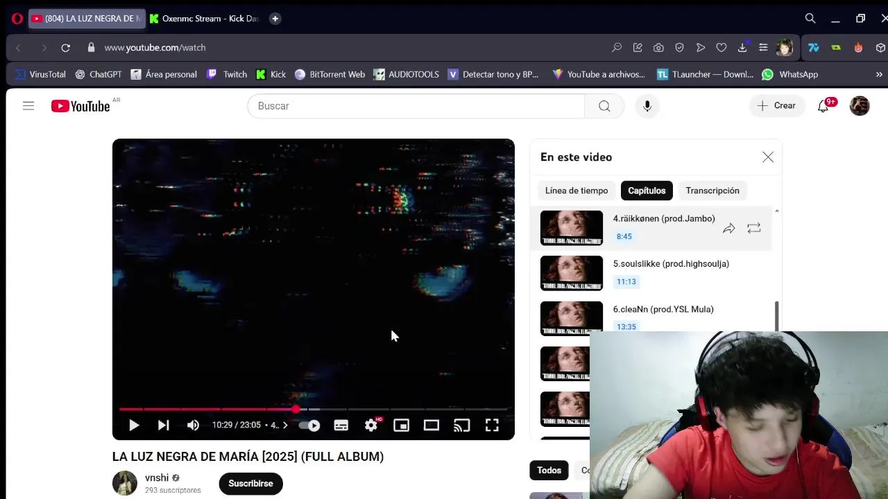888x499 pixels.
Task: Subscribe with the Suscribirse button
Action: pyautogui.click(x=251, y=483)
